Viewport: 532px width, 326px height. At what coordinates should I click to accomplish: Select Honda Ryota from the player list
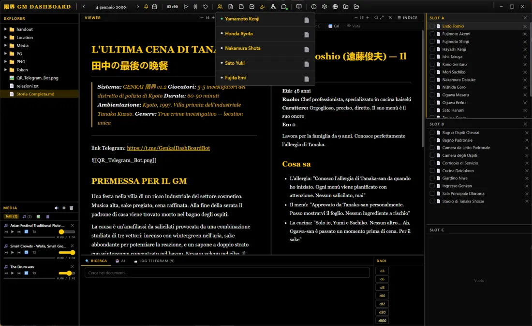[239, 34]
